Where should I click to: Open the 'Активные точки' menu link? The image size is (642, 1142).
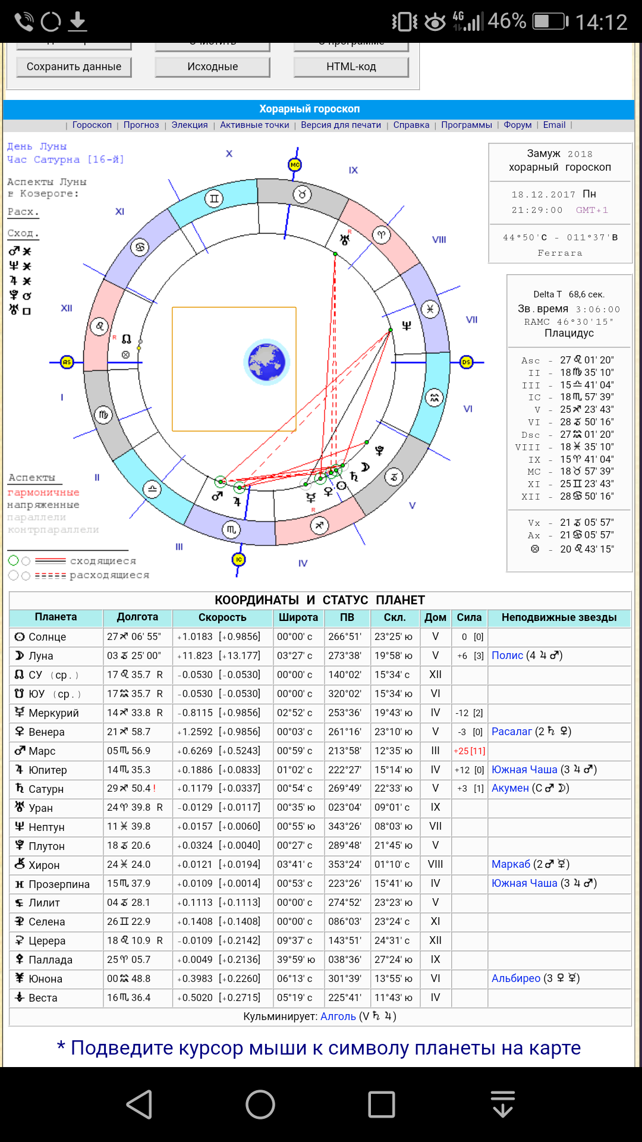point(254,125)
